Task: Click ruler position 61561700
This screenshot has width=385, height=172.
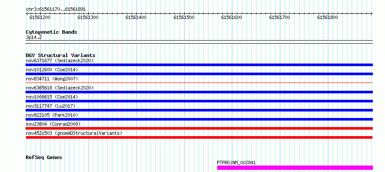Action: click(x=279, y=17)
